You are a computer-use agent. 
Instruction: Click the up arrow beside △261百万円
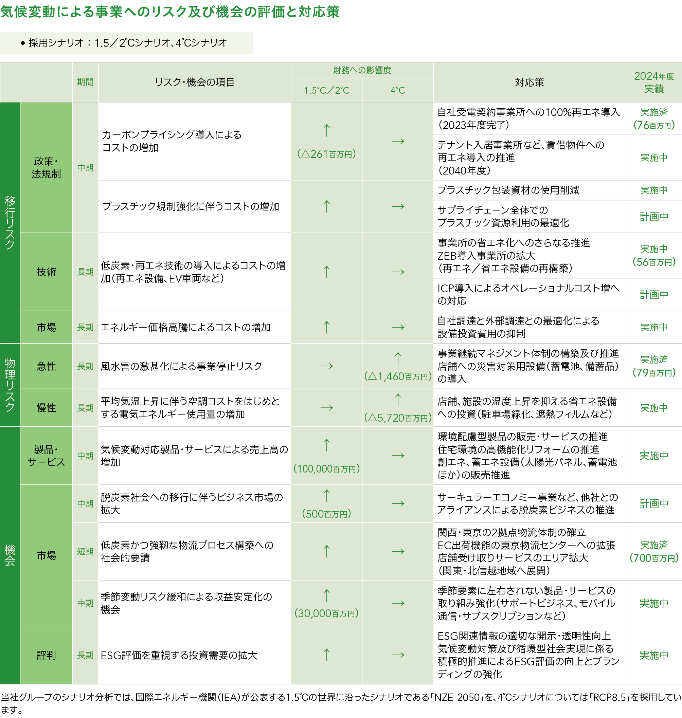click(x=326, y=130)
